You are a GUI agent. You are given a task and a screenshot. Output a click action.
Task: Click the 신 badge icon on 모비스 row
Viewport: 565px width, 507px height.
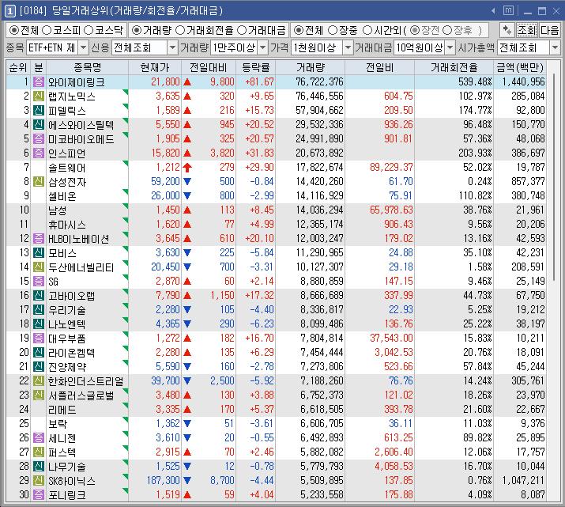[x=39, y=253]
